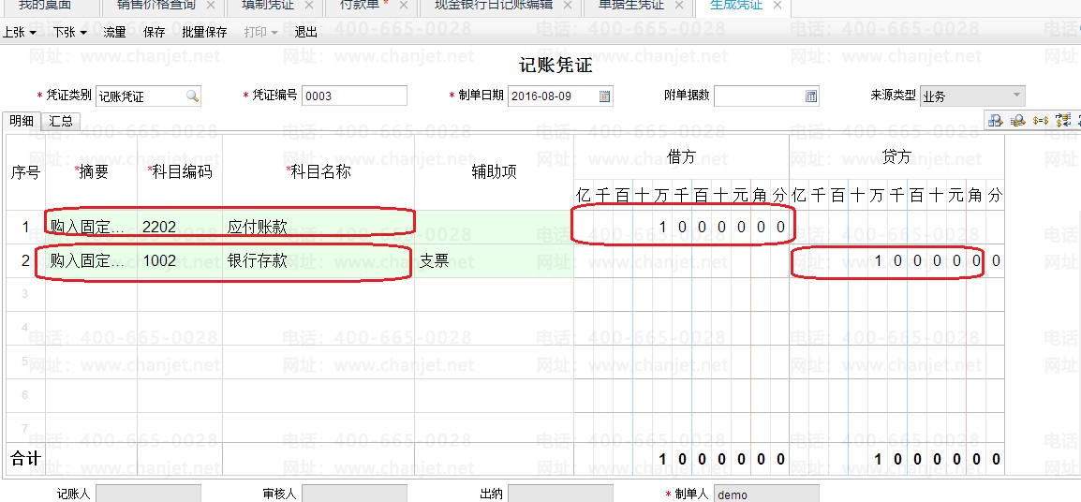Viewport: 1081px width, 502px height.
Task: Close the 生成凭证 tab
Action: pyautogui.click(x=777, y=6)
